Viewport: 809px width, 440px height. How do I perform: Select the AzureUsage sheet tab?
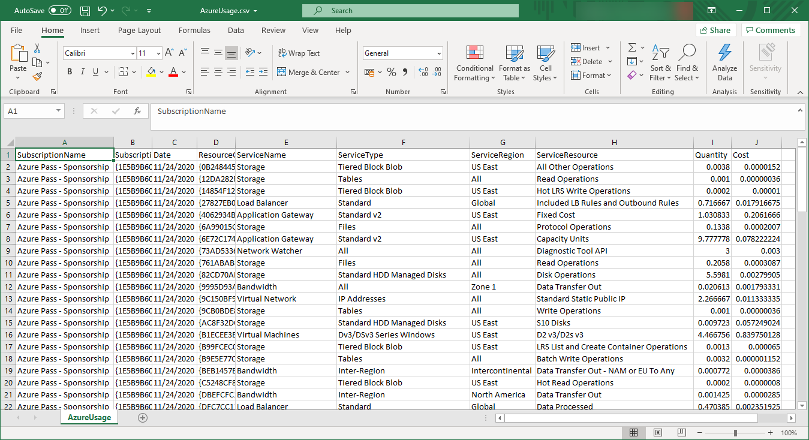[89, 418]
